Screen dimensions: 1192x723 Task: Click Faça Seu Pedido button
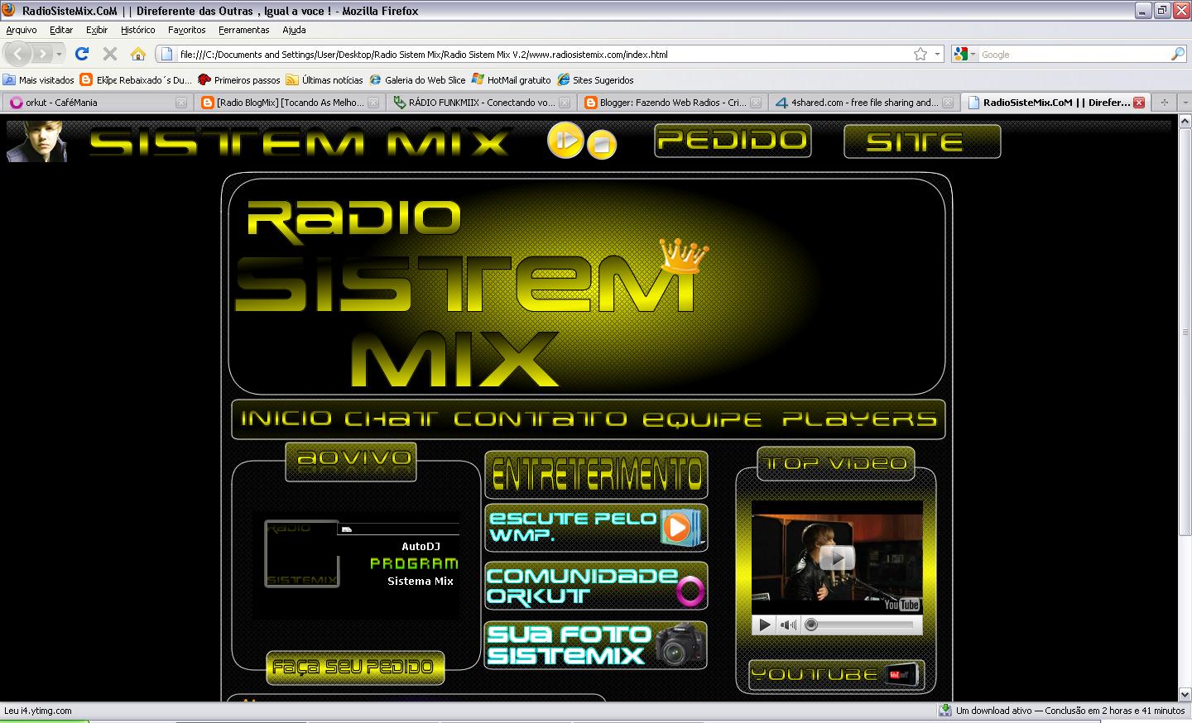(x=355, y=668)
